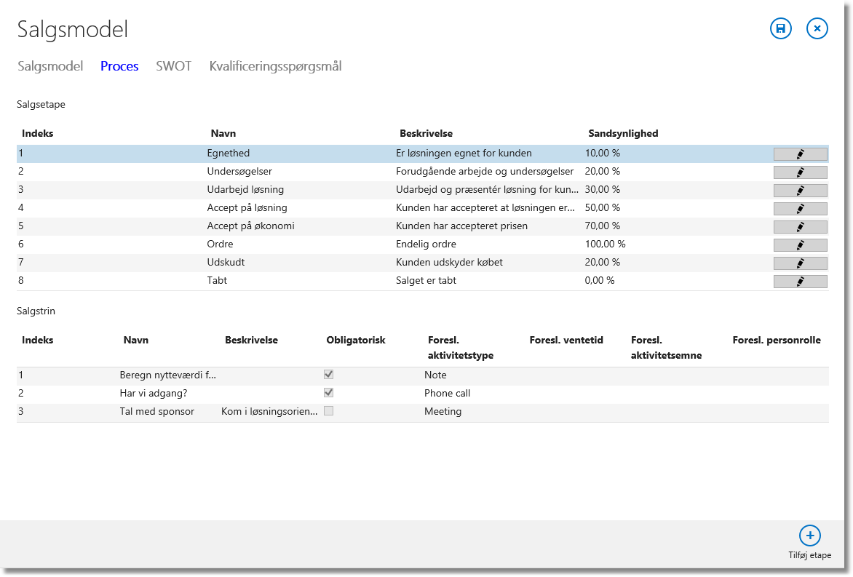Close the Salgsmodel dialog with X icon
The height and width of the screenshot is (577, 853).
tap(817, 29)
